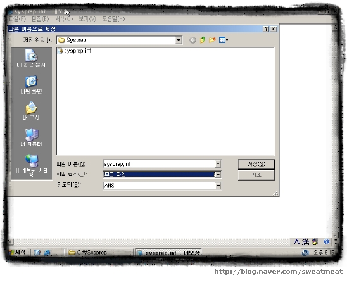Create a new folder with toolbar icon
The width and height of the screenshot is (347, 285).
click(212, 40)
